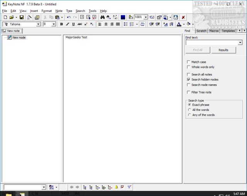Toggle Bold formatting in the toolbar
The image size is (247, 196).
pos(61,24)
